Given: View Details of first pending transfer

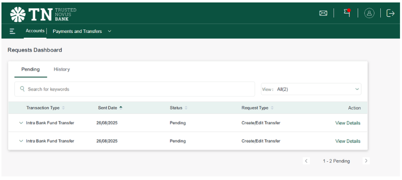Looking at the screenshot, I should pos(348,123).
